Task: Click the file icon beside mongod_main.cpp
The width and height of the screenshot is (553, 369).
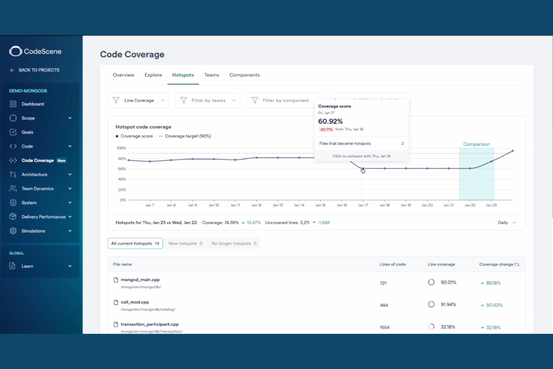Action: coord(116,280)
